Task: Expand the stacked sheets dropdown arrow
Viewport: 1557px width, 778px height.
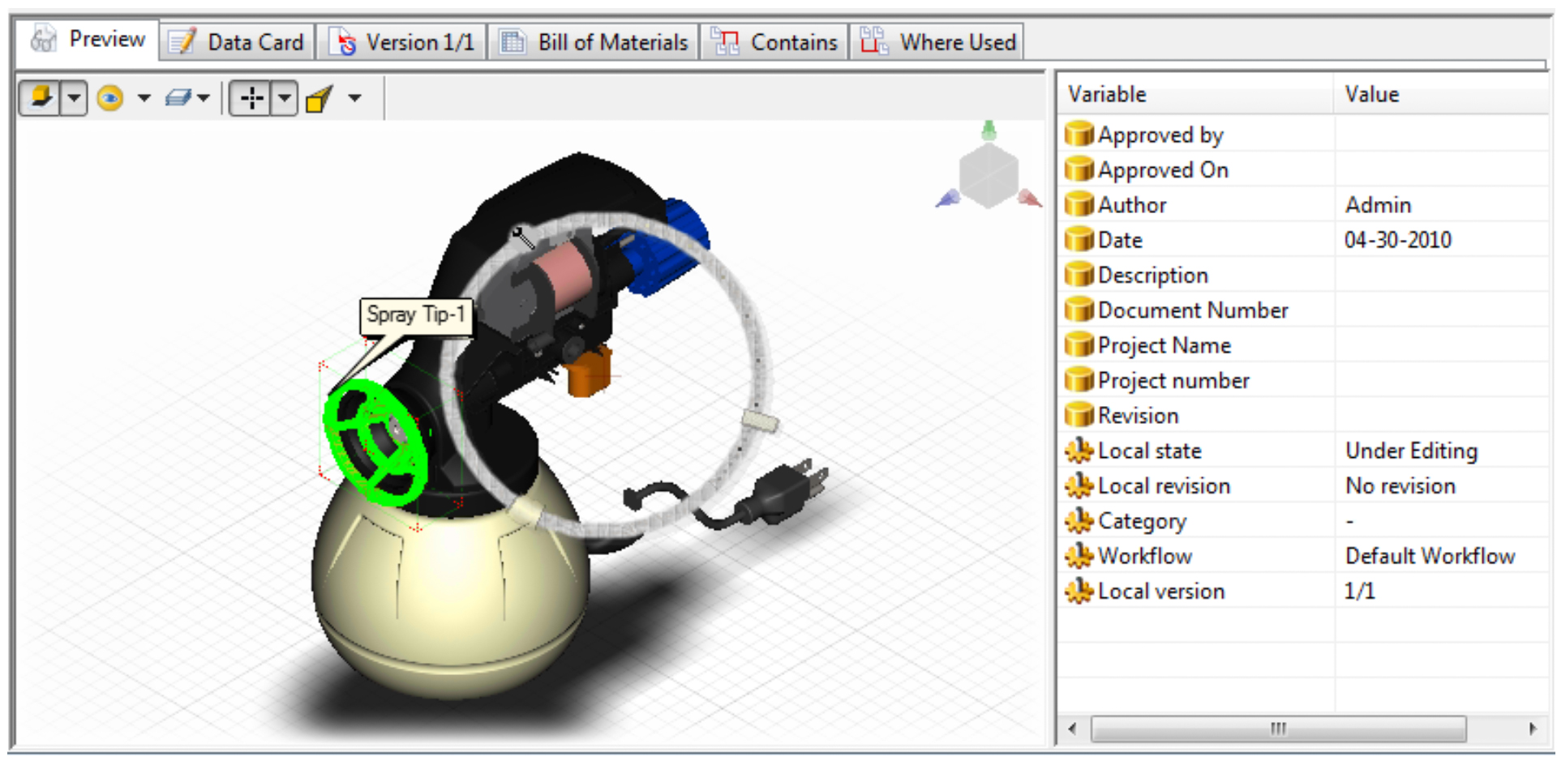Action: [204, 98]
